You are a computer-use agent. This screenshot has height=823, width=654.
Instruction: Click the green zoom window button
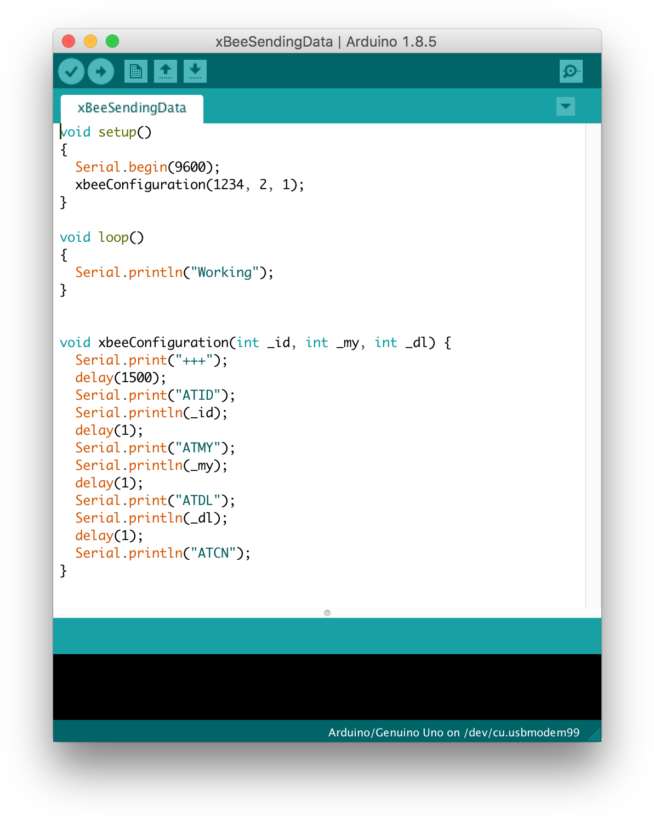tap(112, 41)
